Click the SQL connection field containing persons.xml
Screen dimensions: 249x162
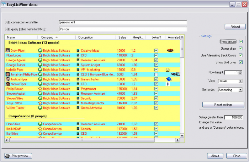123,22
